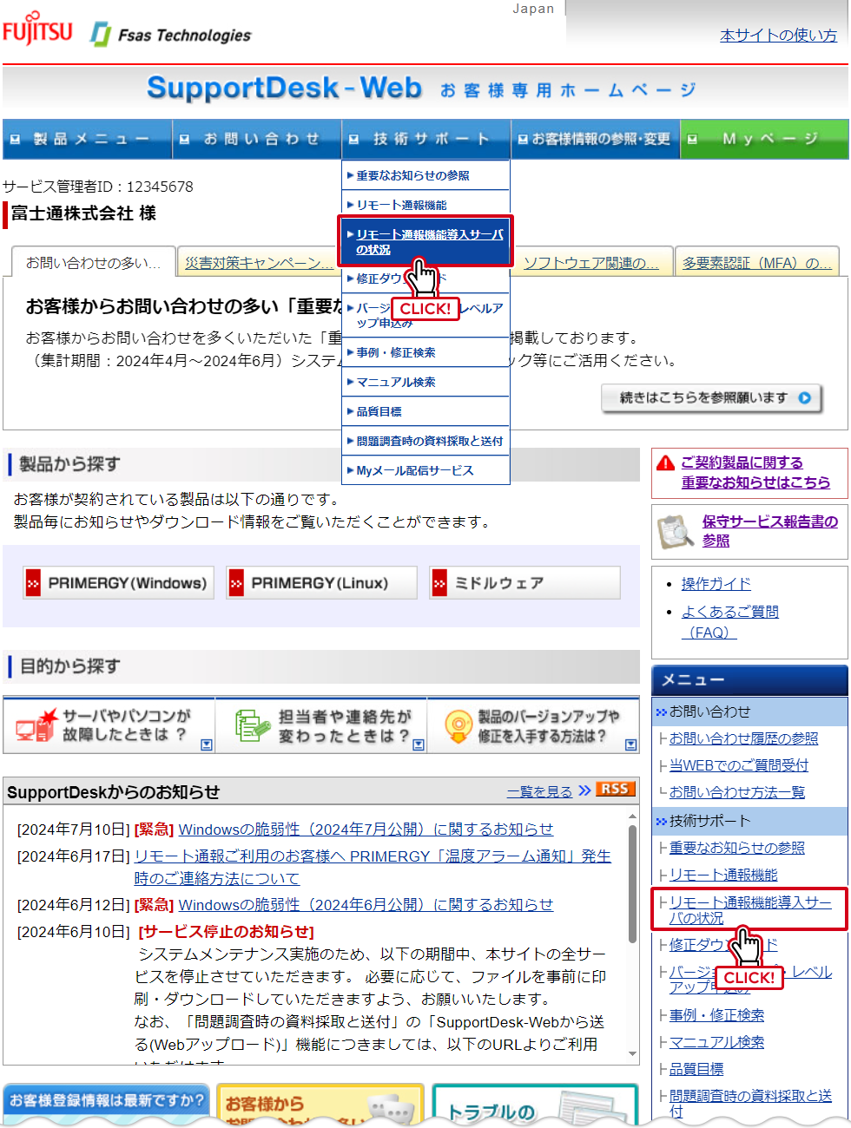This screenshot has height=1128, width=851.
Task: Open the 本サイトの使い方 link
Action: point(778,36)
